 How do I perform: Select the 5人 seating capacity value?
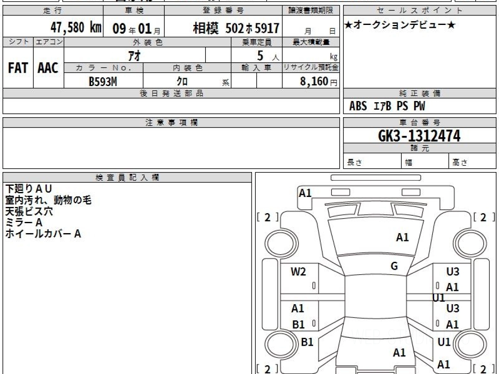[268, 55]
